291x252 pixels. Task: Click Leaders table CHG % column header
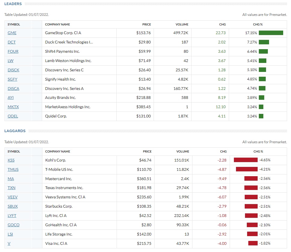tap(258, 25)
